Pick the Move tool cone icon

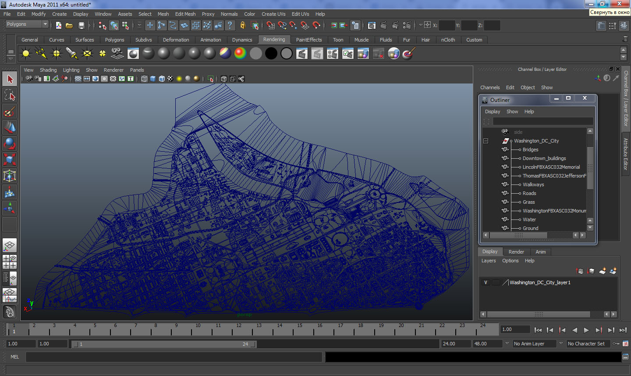pos(10,127)
